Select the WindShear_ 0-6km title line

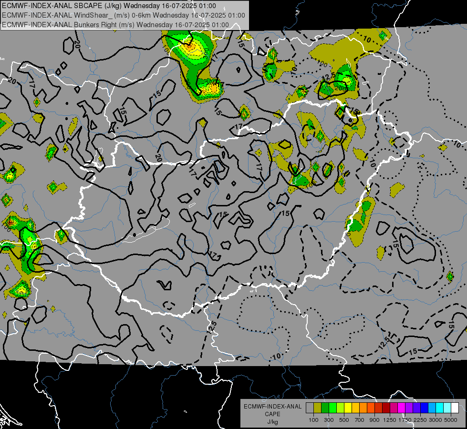(123, 15)
